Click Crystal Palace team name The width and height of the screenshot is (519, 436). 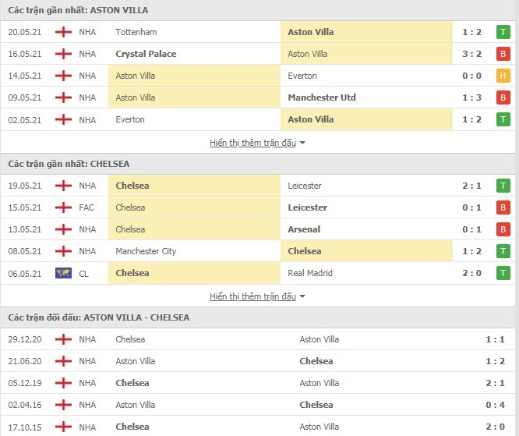146,54
